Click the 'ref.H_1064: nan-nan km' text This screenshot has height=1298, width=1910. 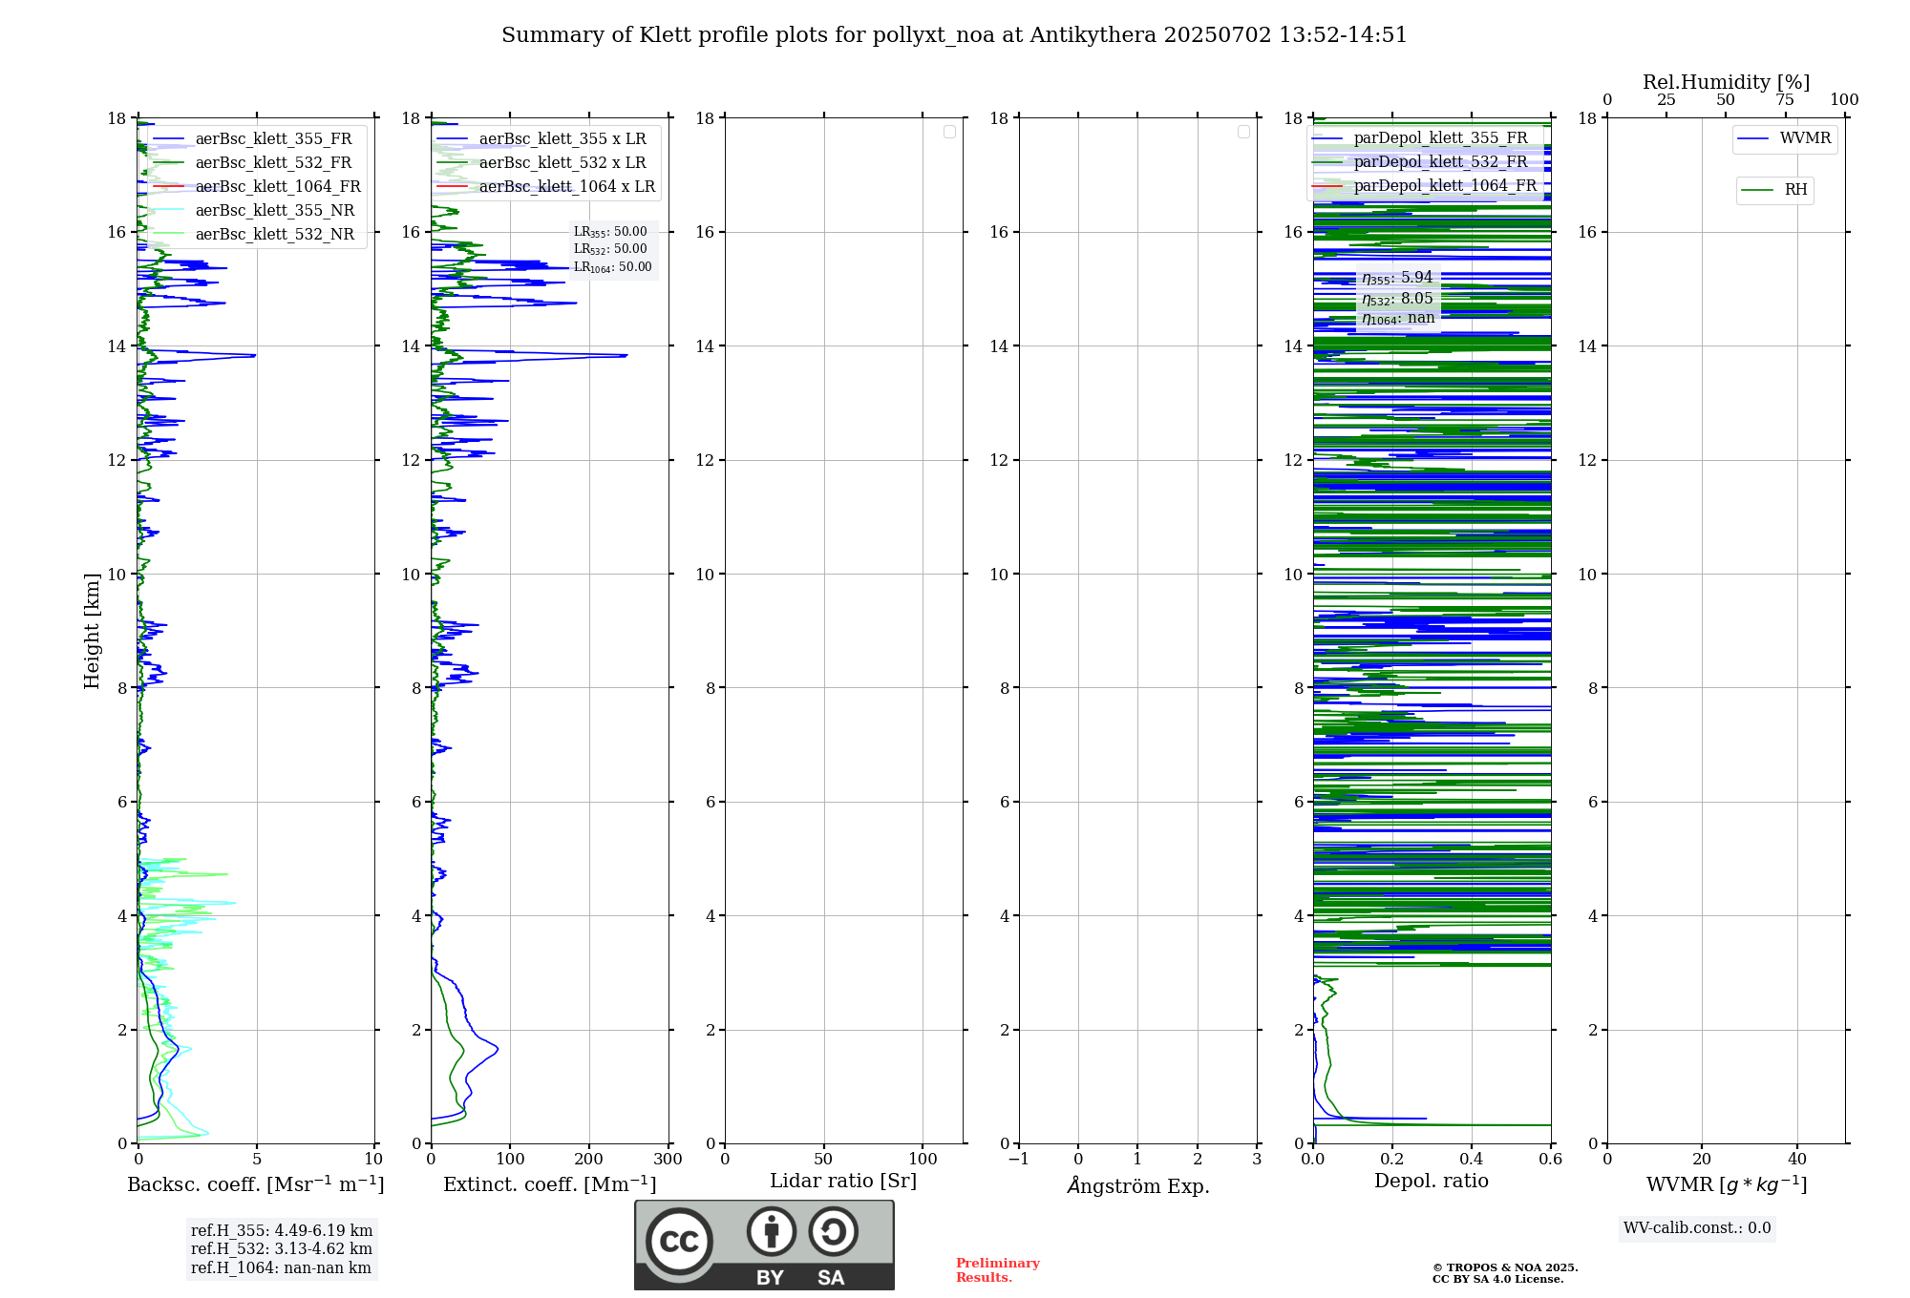coord(281,1268)
